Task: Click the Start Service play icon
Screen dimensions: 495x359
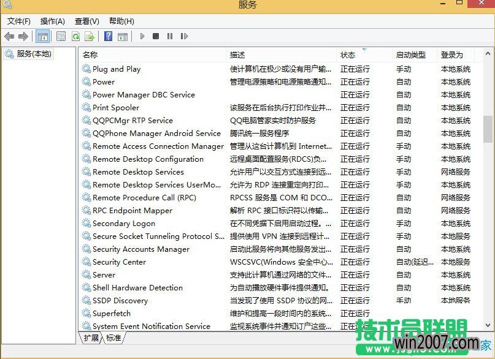Action: coord(142,36)
